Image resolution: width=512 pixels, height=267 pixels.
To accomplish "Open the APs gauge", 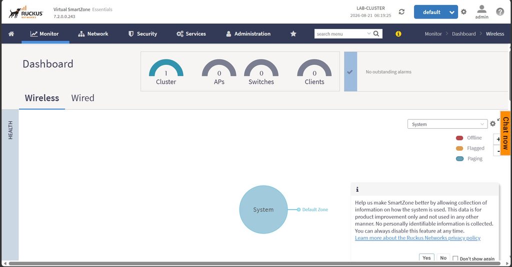I will tap(219, 72).
